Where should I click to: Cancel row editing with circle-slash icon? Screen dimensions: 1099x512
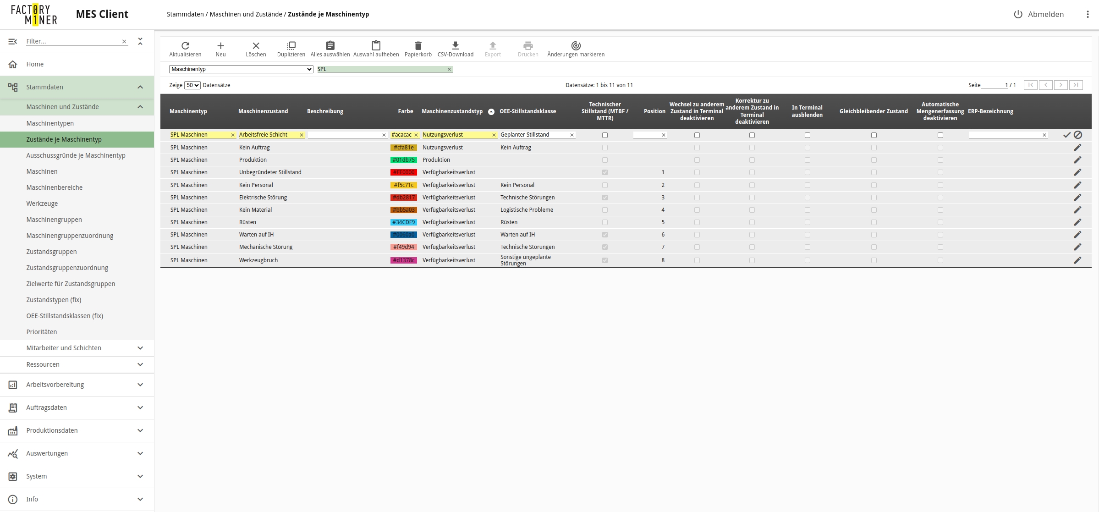(1078, 135)
